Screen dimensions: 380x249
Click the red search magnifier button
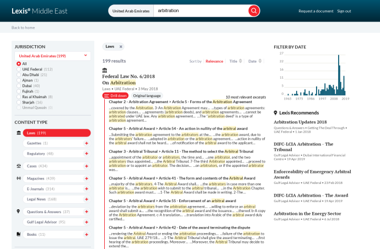coord(254,10)
